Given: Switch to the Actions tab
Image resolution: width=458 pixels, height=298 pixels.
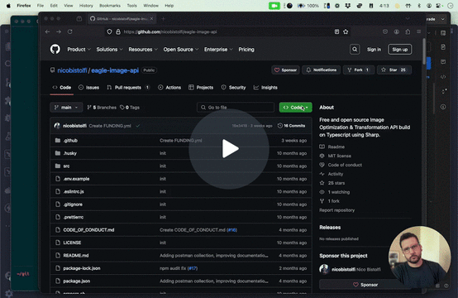Looking at the screenshot, I should coord(169,88).
